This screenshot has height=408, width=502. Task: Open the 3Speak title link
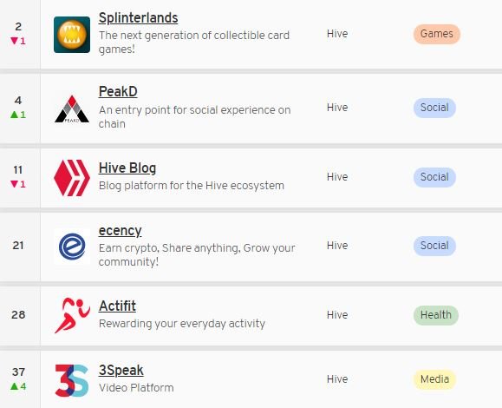point(121,370)
